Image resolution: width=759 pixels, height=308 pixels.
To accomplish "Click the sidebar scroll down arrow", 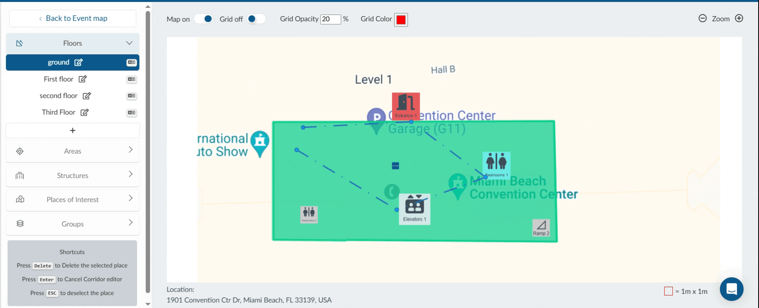I will 148,304.
